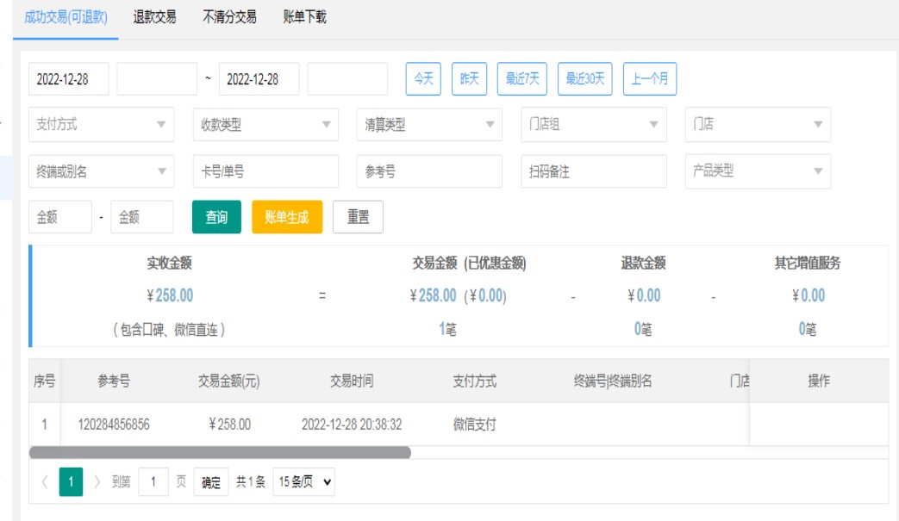Image resolution: width=899 pixels, height=521 pixels.
Task: Switch to the 退款交易 tab
Action: [155, 17]
